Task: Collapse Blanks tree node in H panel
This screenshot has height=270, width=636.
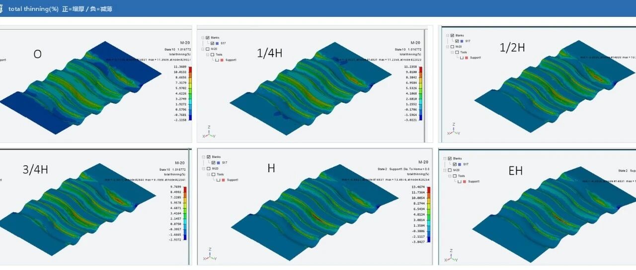Action: click(x=204, y=157)
